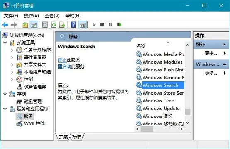Click the Refresh toolbar icon
Viewport: 230px width, 149px height.
(x=54, y=25)
